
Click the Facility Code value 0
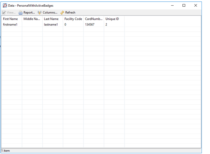(65, 25)
